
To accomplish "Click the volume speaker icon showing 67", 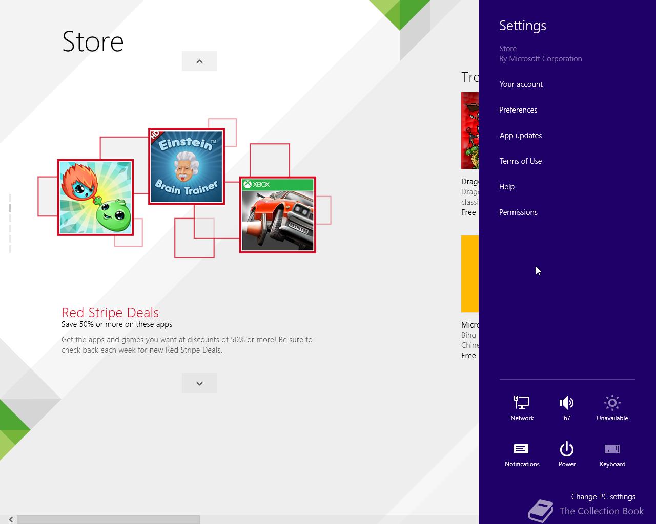I will (567, 408).
